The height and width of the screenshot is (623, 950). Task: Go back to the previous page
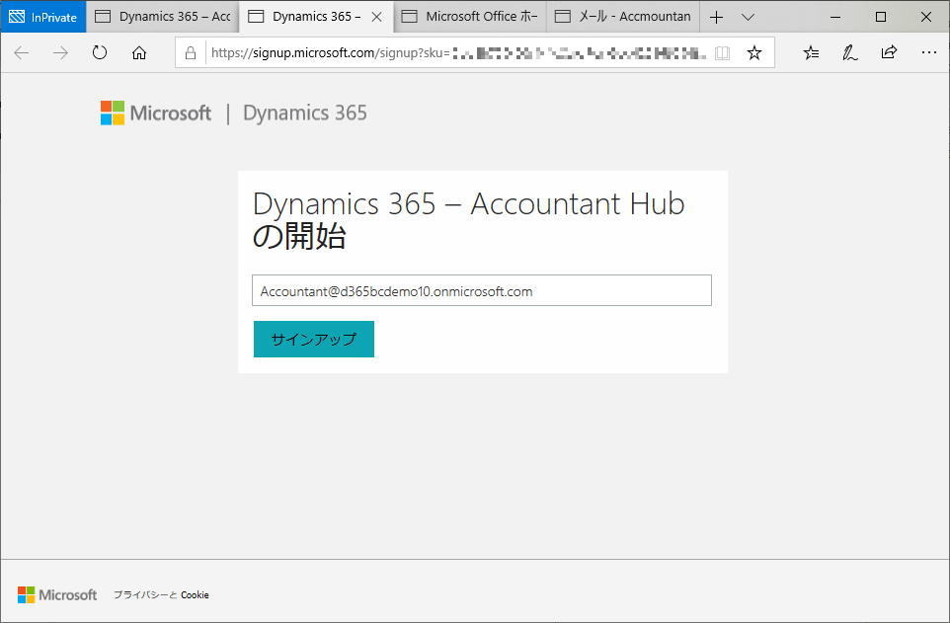pos(22,53)
